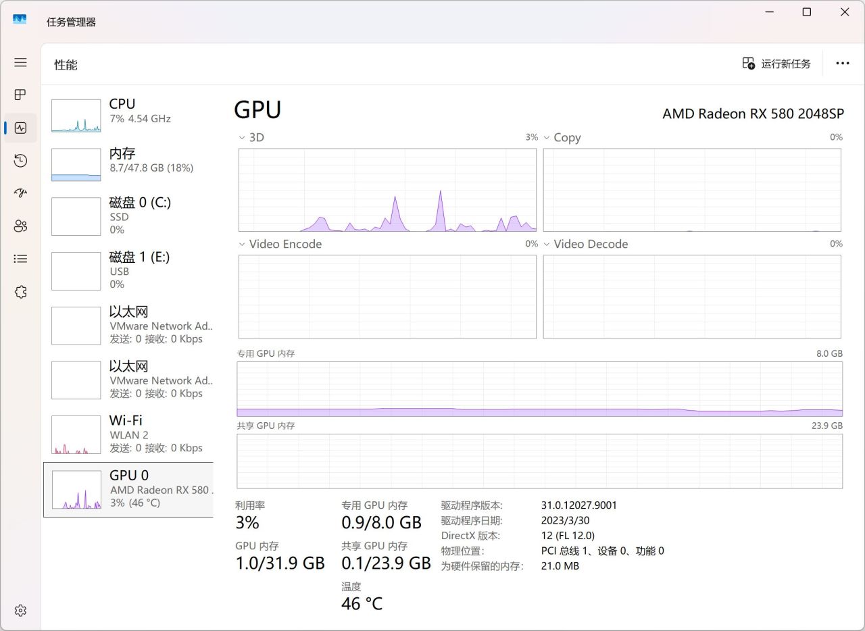Go to the Processes page icon
The image size is (865, 631).
click(x=20, y=95)
